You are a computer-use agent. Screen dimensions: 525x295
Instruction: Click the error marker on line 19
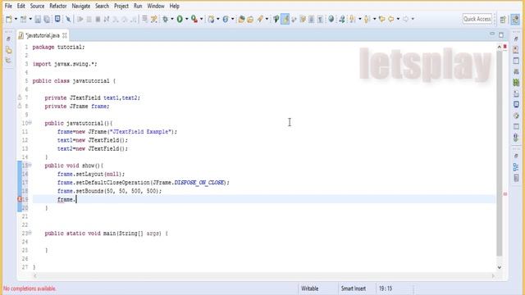[x=20, y=199]
